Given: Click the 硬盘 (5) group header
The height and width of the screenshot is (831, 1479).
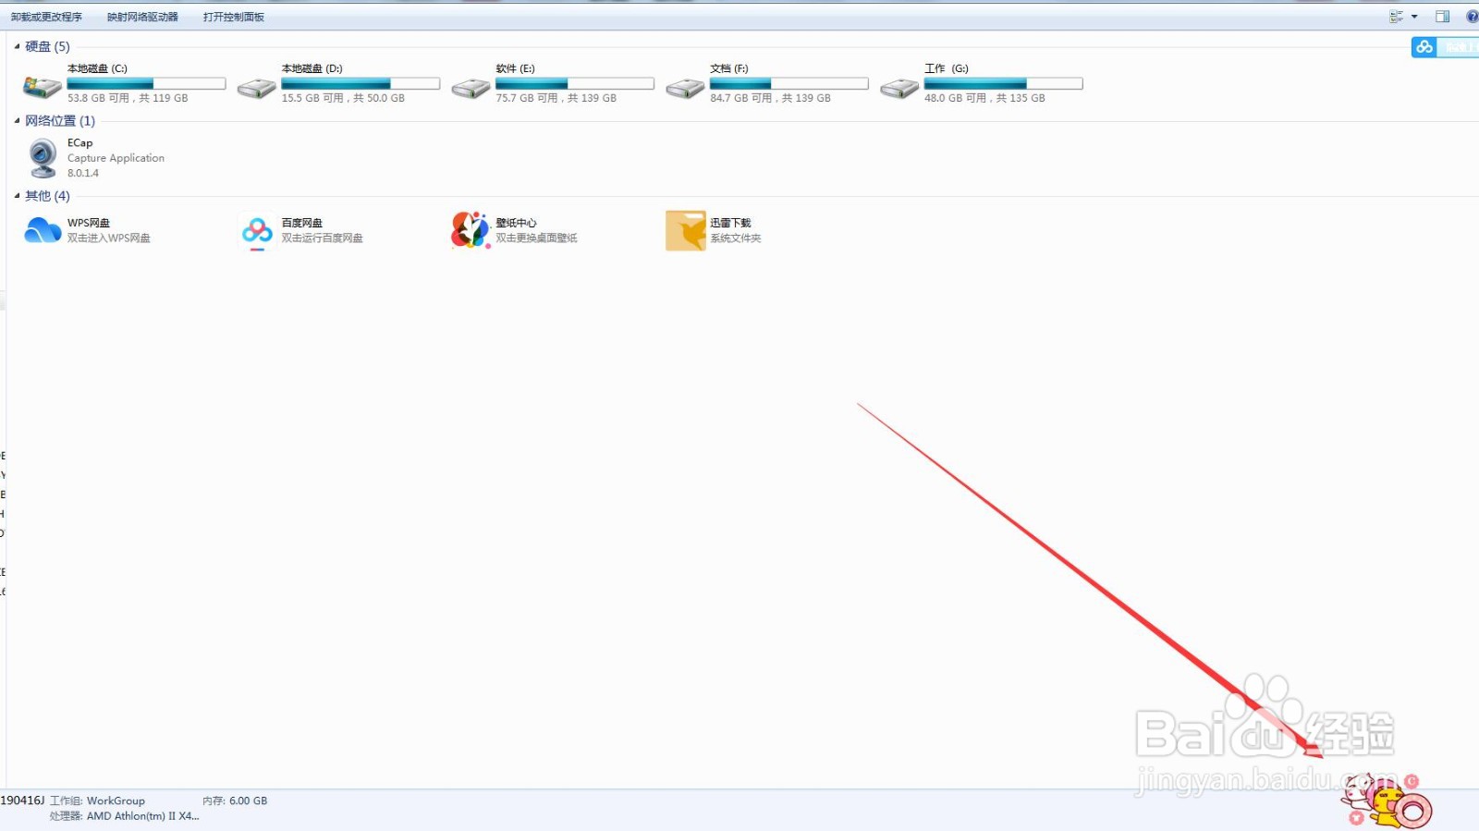Looking at the screenshot, I should [47, 46].
